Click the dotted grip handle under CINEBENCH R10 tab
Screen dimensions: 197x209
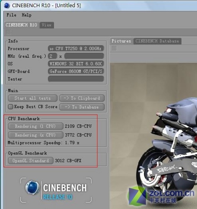point(8,32)
